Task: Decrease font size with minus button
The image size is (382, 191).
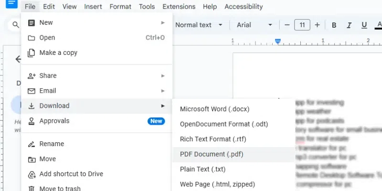Action: coord(287,25)
